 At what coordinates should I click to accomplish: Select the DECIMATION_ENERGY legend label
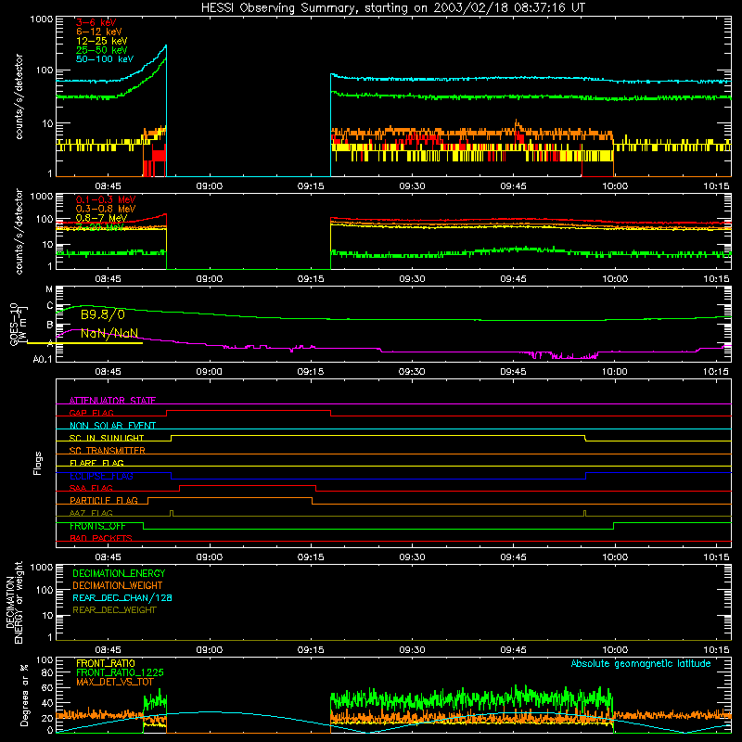(119, 573)
